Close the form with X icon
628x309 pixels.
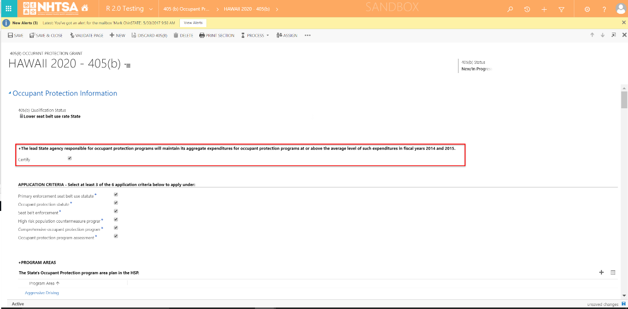click(623, 35)
